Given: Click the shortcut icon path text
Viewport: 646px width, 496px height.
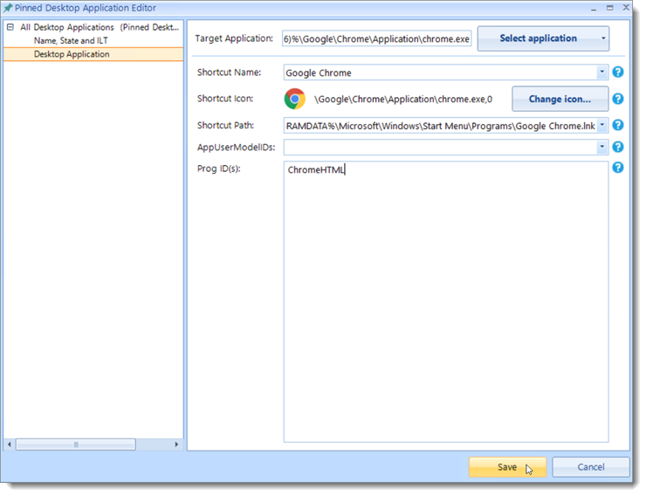Looking at the screenshot, I should point(403,100).
